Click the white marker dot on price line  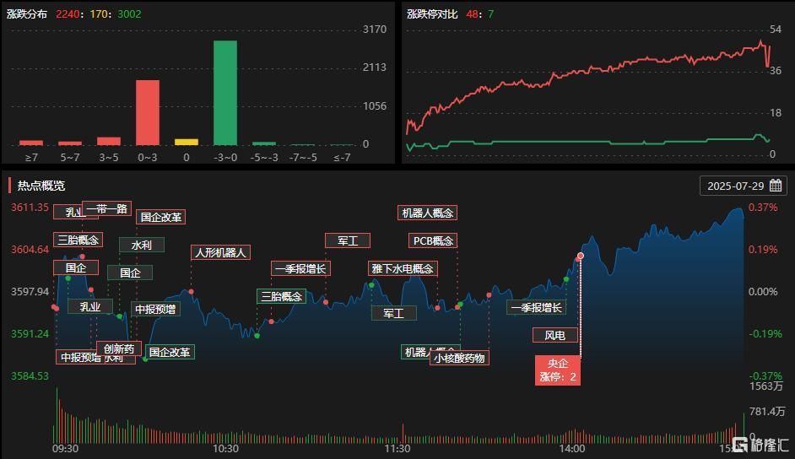coord(581,256)
